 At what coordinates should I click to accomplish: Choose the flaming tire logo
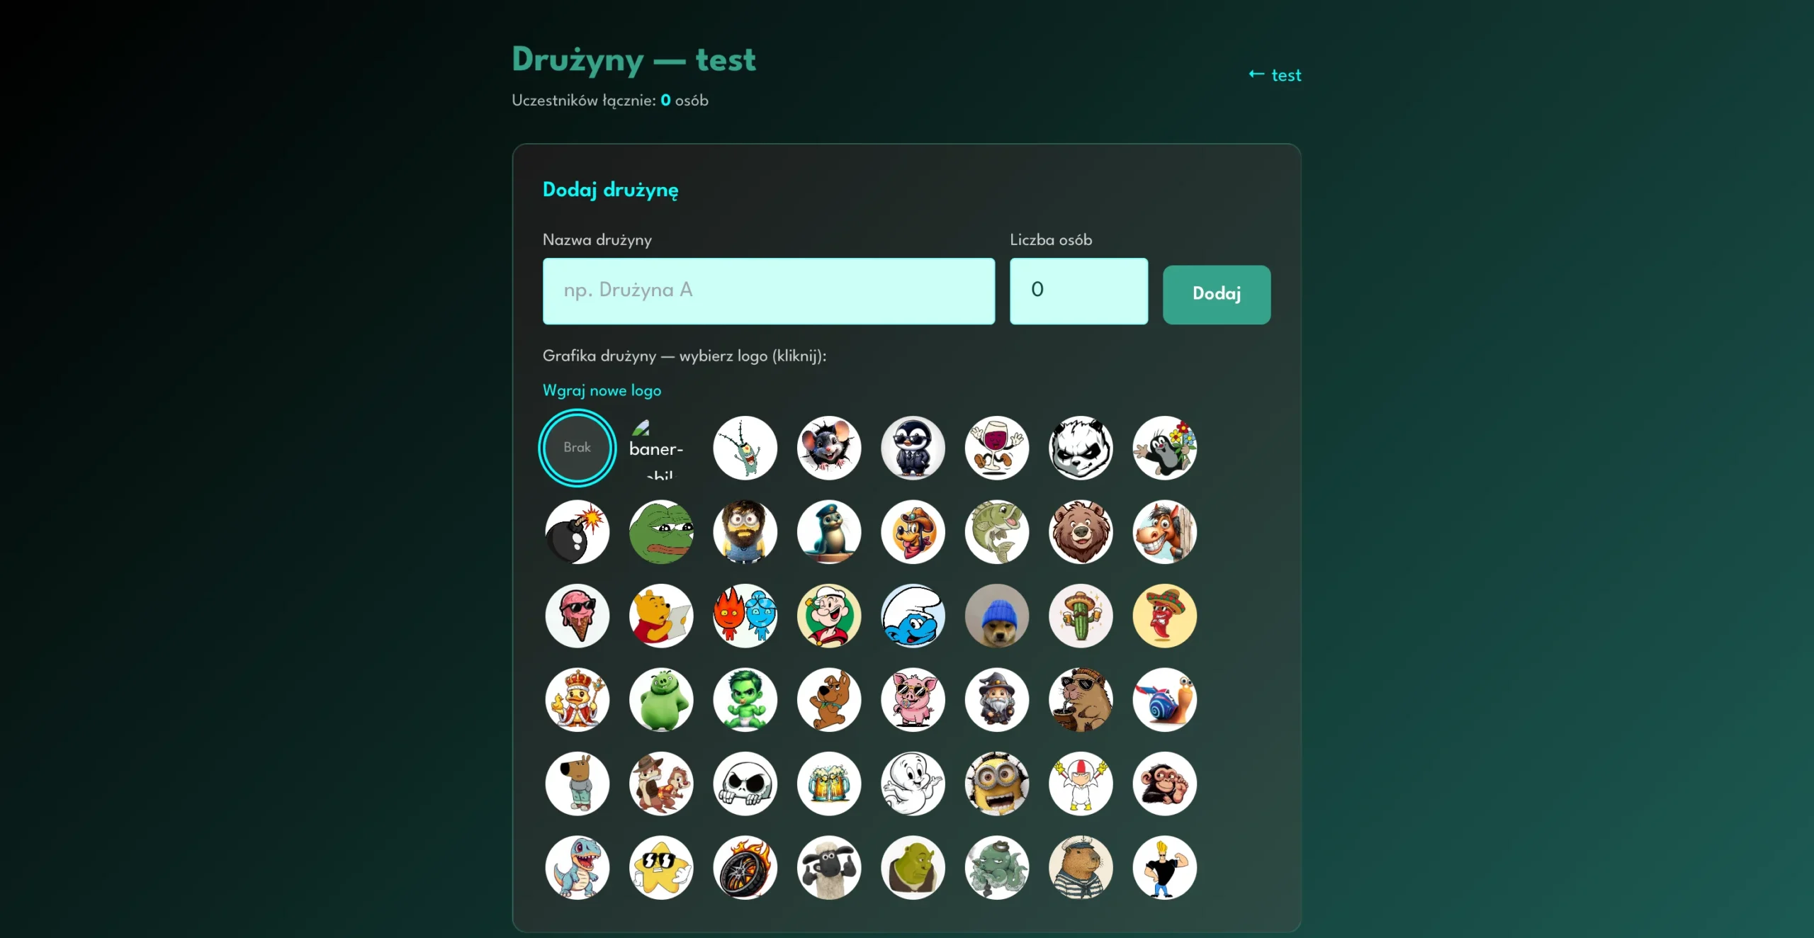coord(745,868)
